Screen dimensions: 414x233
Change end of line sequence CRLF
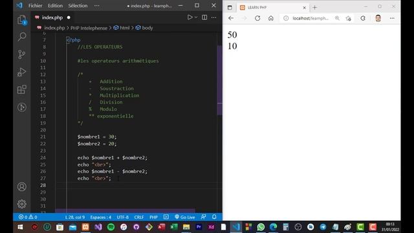(x=139, y=217)
